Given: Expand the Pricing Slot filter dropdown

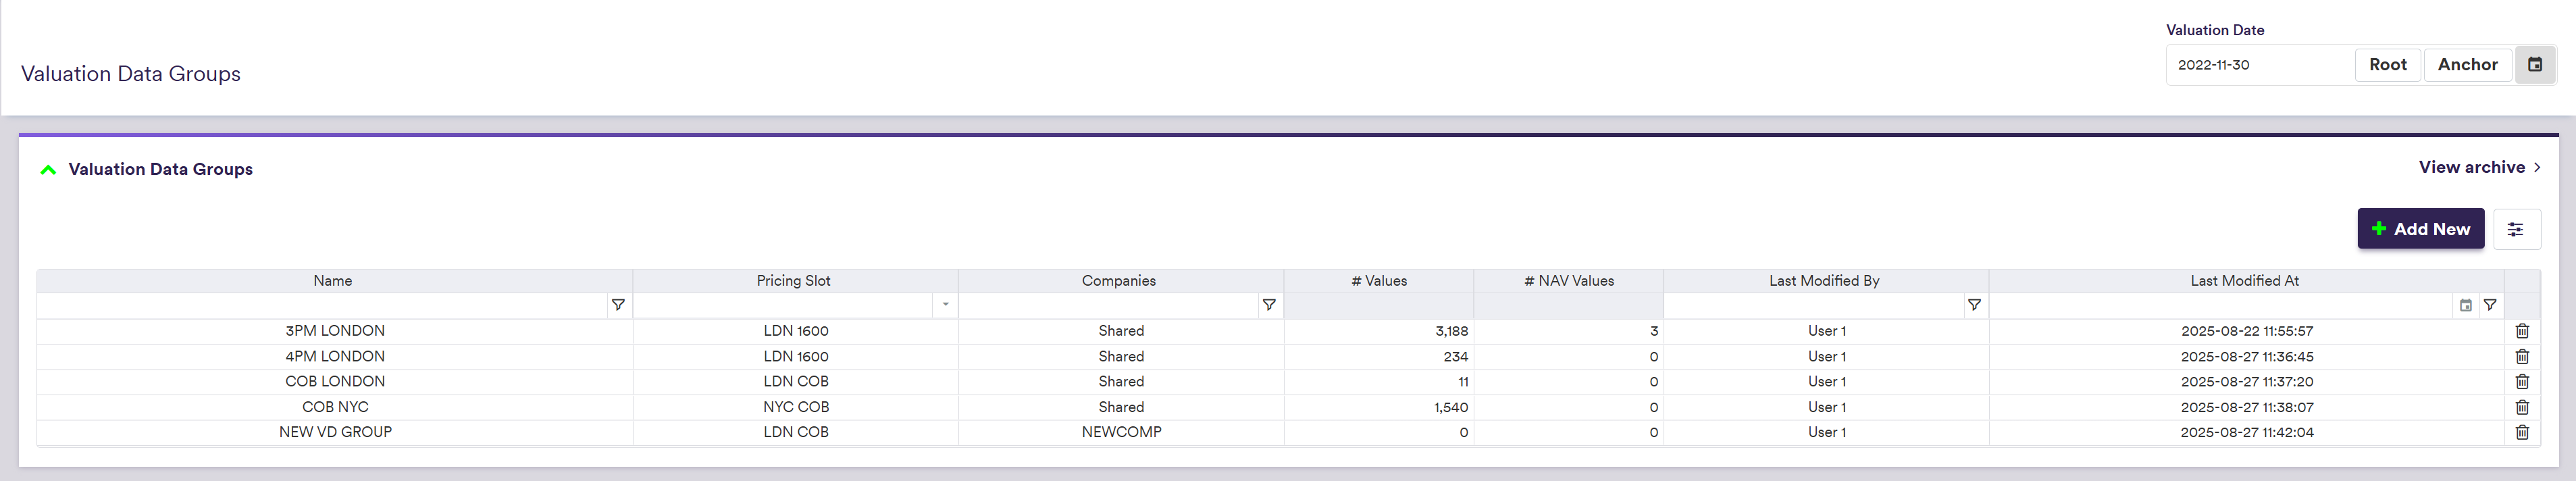Looking at the screenshot, I should point(945,305).
